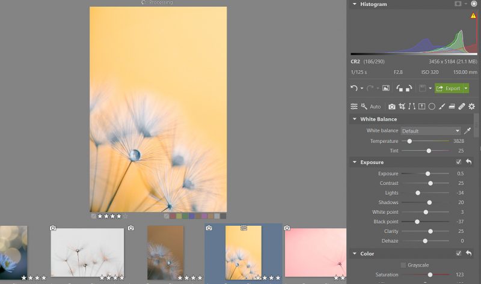
Task: Toggle the Exposure section checkbox
Action: pos(459,162)
